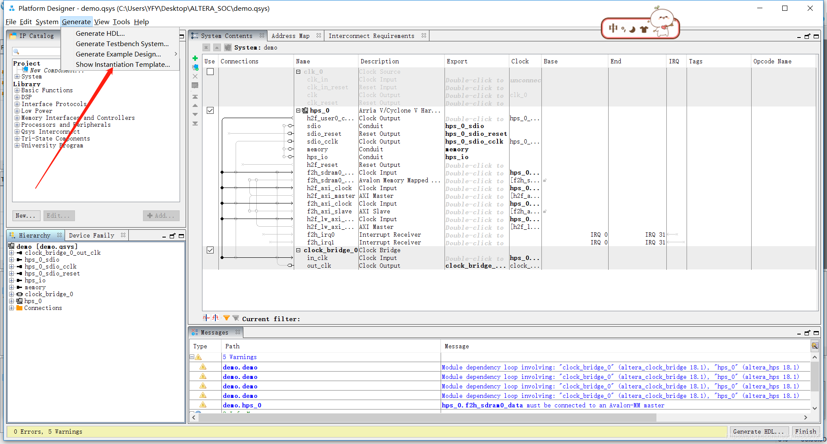This screenshot has height=444, width=827.
Task: Switch to the Device Family tab
Action: 91,235
